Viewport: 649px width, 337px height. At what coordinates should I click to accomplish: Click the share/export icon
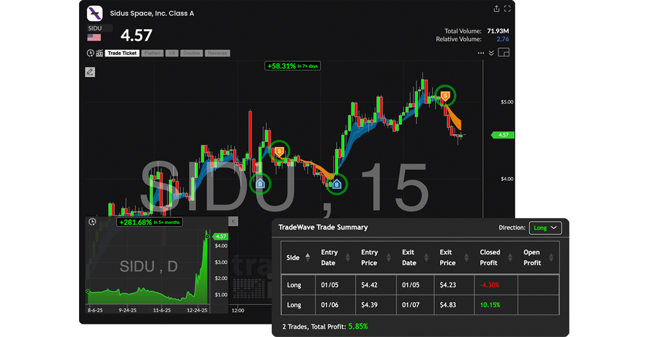tap(496, 9)
